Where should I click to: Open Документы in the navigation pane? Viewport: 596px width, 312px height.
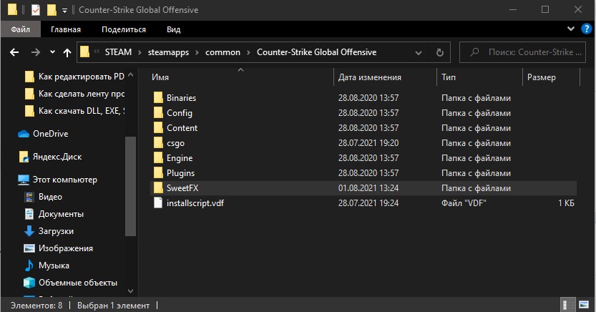(54, 214)
